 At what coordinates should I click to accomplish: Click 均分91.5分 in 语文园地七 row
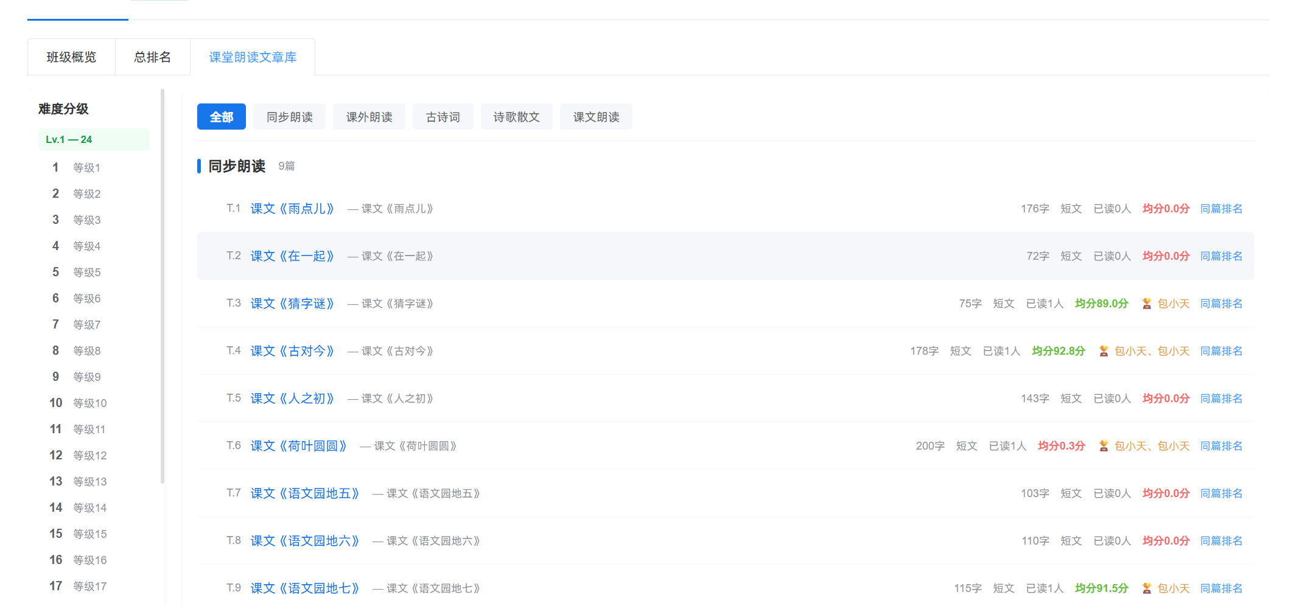[x=1102, y=588]
